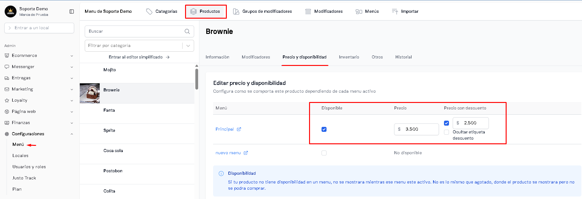Click the Precio input showing 3.500
Image resolution: width=582 pixels, height=199 pixels.
416,129
